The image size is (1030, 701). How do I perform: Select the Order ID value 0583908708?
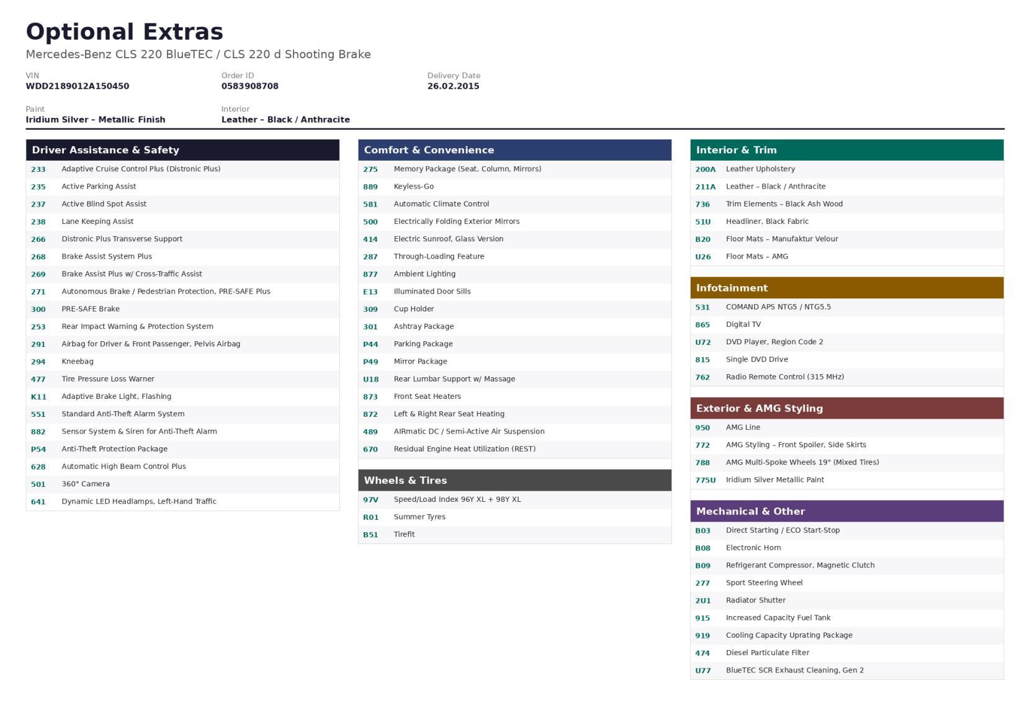(x=250, y=86)
